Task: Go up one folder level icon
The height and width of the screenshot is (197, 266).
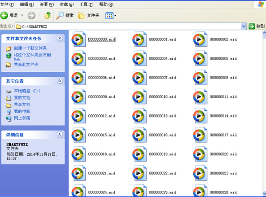Action: click(48, 15)
